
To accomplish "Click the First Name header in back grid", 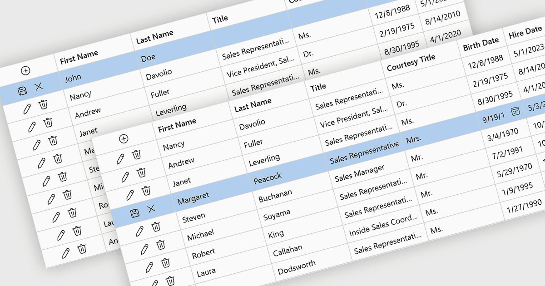I will coord(79,58).
